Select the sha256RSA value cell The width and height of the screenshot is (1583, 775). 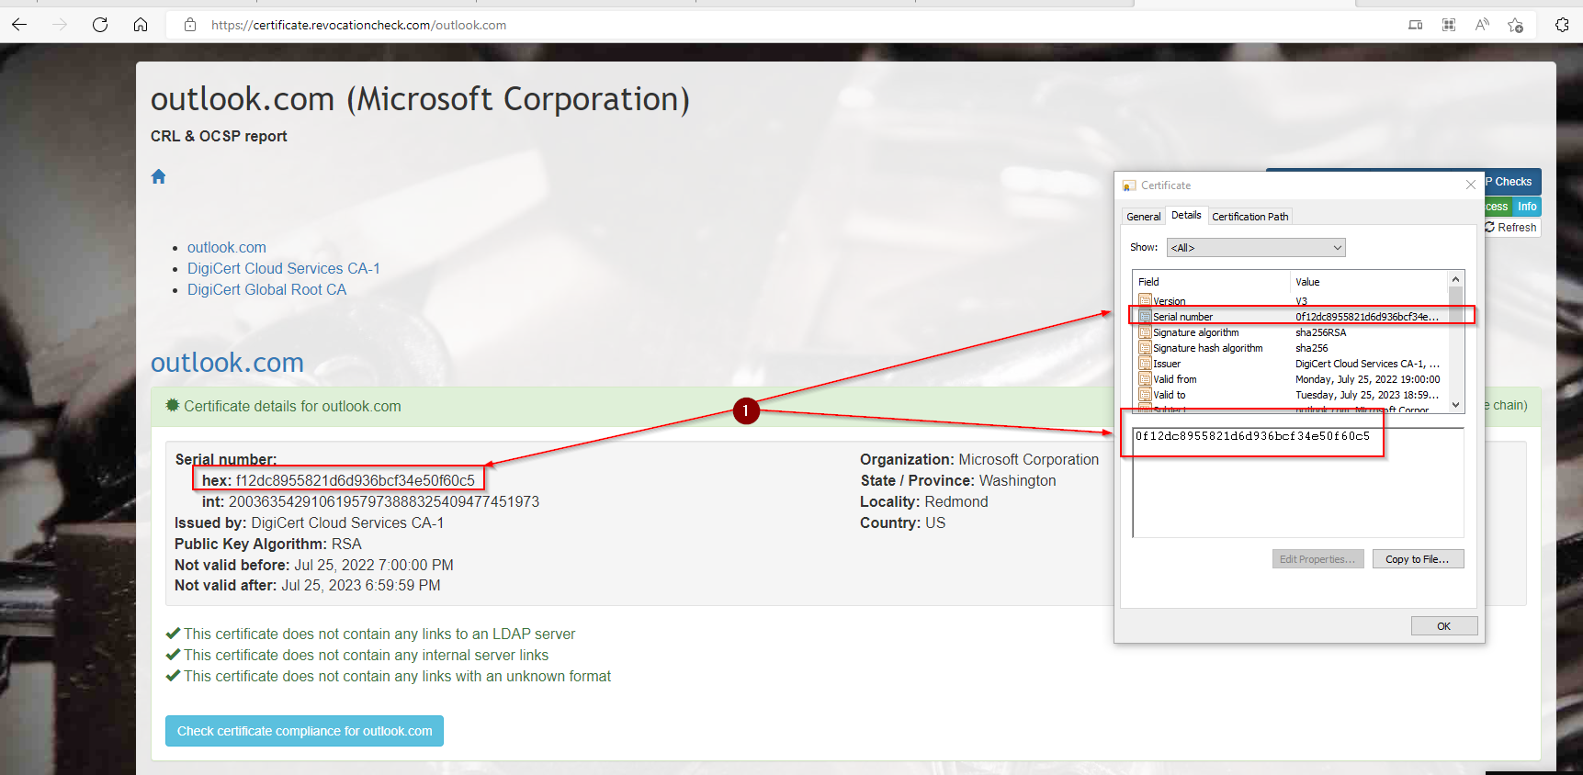(x=1321, y=332)
